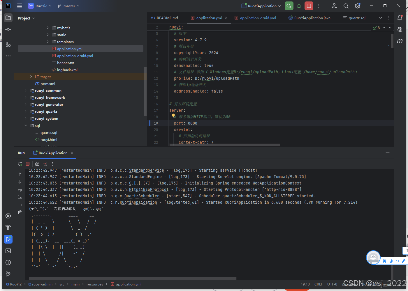This screenshot has height=291, width=408.
Task: Rerun the process in Run panel toolbar
Action: [20, 164]
